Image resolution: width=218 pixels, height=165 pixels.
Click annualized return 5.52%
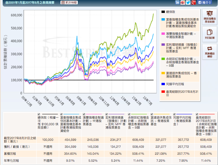pos(93,161)
